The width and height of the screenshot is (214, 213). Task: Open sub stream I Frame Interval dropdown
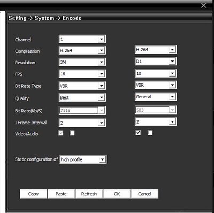point(156,121)
